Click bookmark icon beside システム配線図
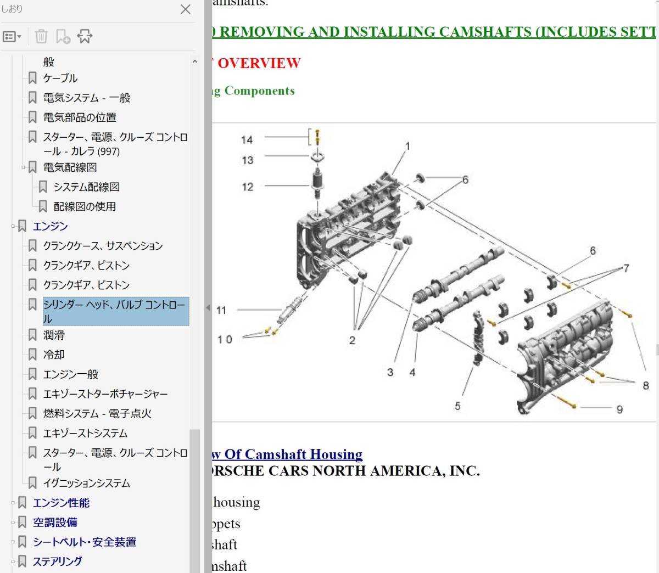Image resolution: width=659 pixels, height=573 pixels. (x=43, y=187)
